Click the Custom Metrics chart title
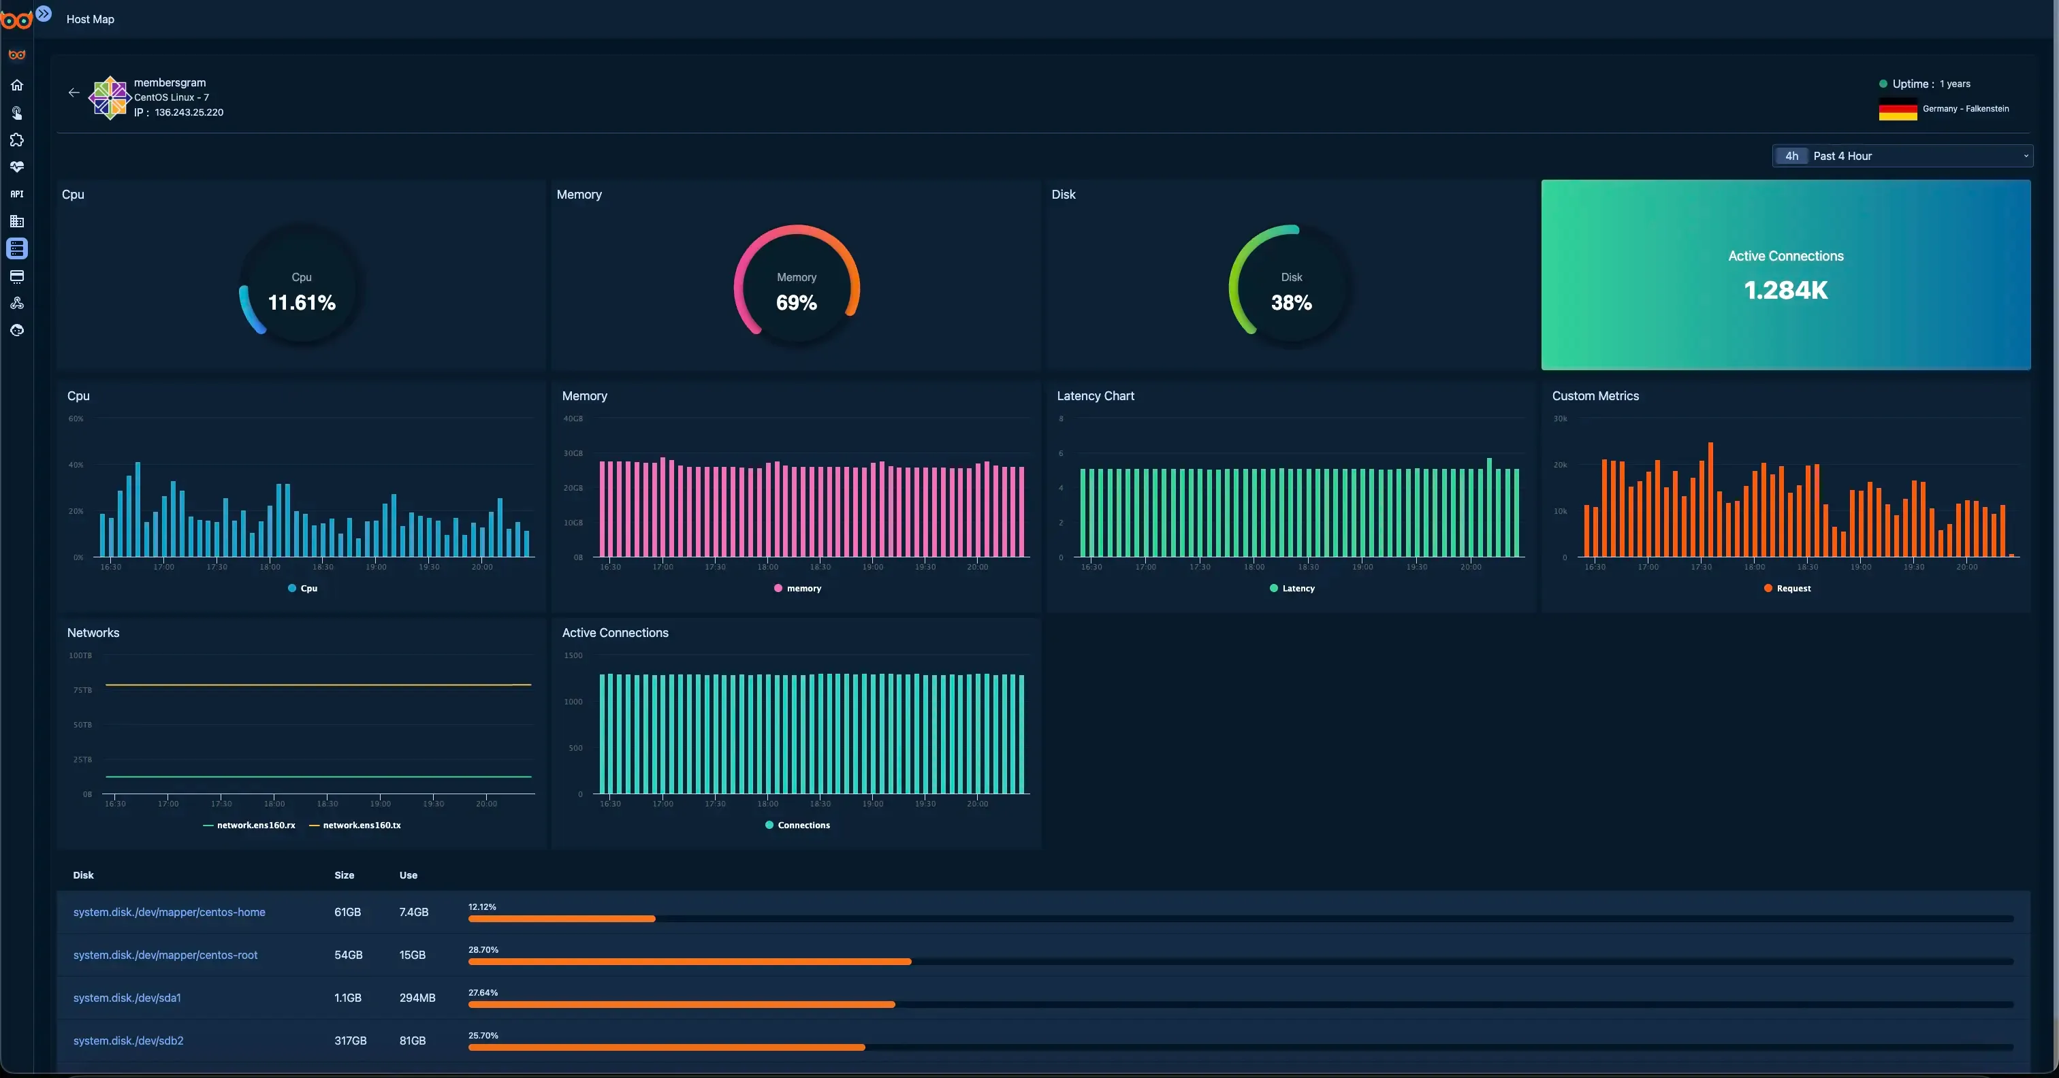The width and height of the screenshot is (2059, 1078). 1595,395
